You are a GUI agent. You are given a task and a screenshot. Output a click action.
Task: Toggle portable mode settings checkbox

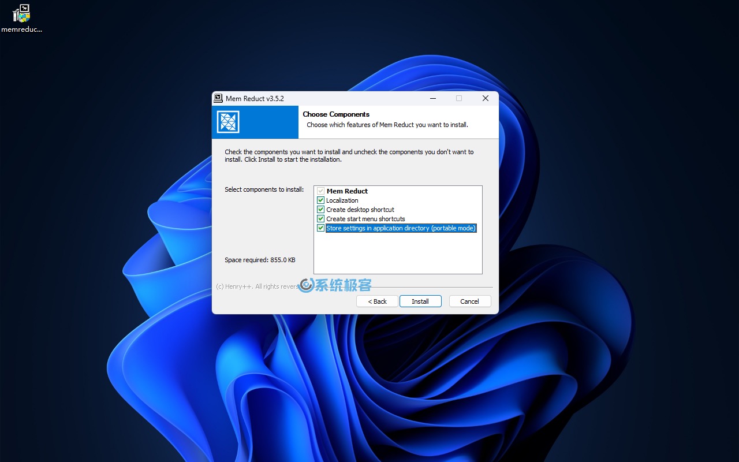[x=321, y=228]
